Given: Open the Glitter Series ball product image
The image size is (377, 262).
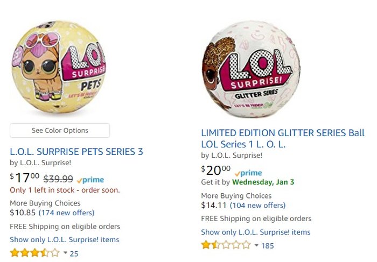Looking at the screenshot, I should point(251,69).
